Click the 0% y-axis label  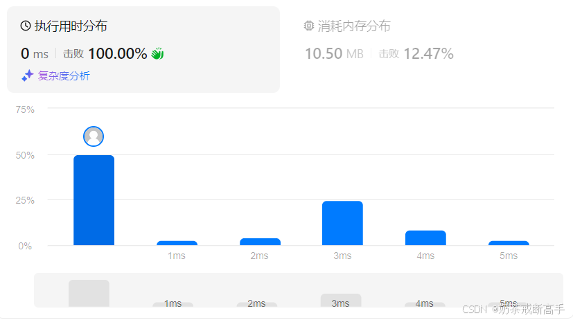tap(25, 246)
